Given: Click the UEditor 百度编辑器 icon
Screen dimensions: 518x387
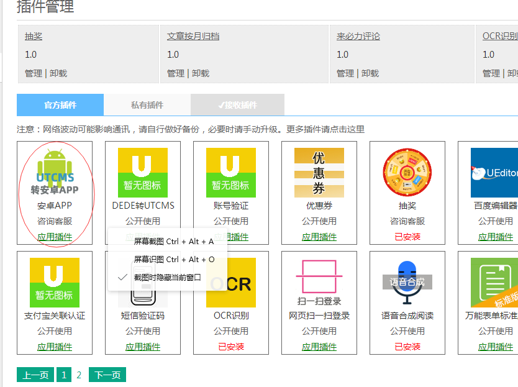Looking at the screenshot, I should tap(494, 172).
